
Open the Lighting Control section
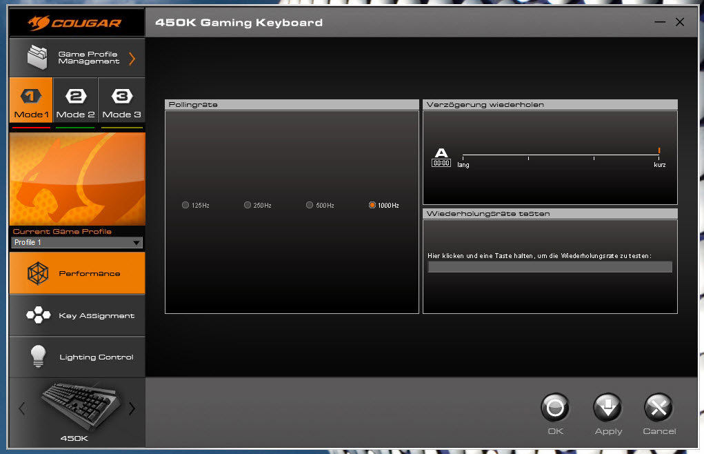click(77, 357)
